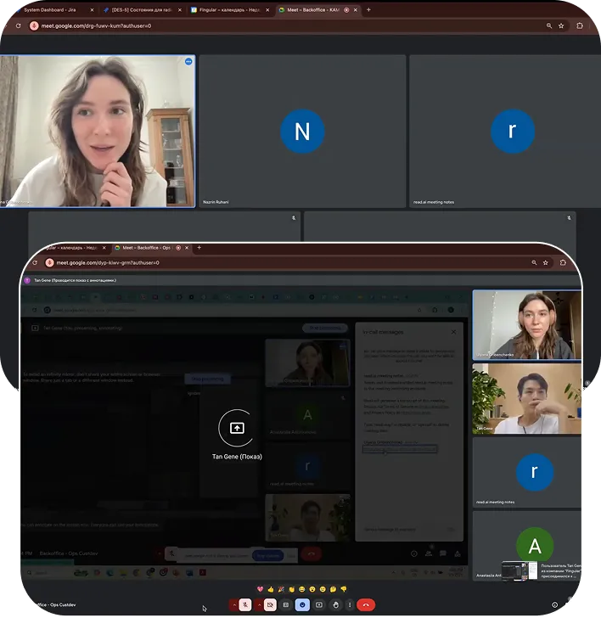Image resolution: width=601 pixels, height=618 pixels.
Task: Select read.ai meeting notes tile in back window
Action: pos(505,131)
